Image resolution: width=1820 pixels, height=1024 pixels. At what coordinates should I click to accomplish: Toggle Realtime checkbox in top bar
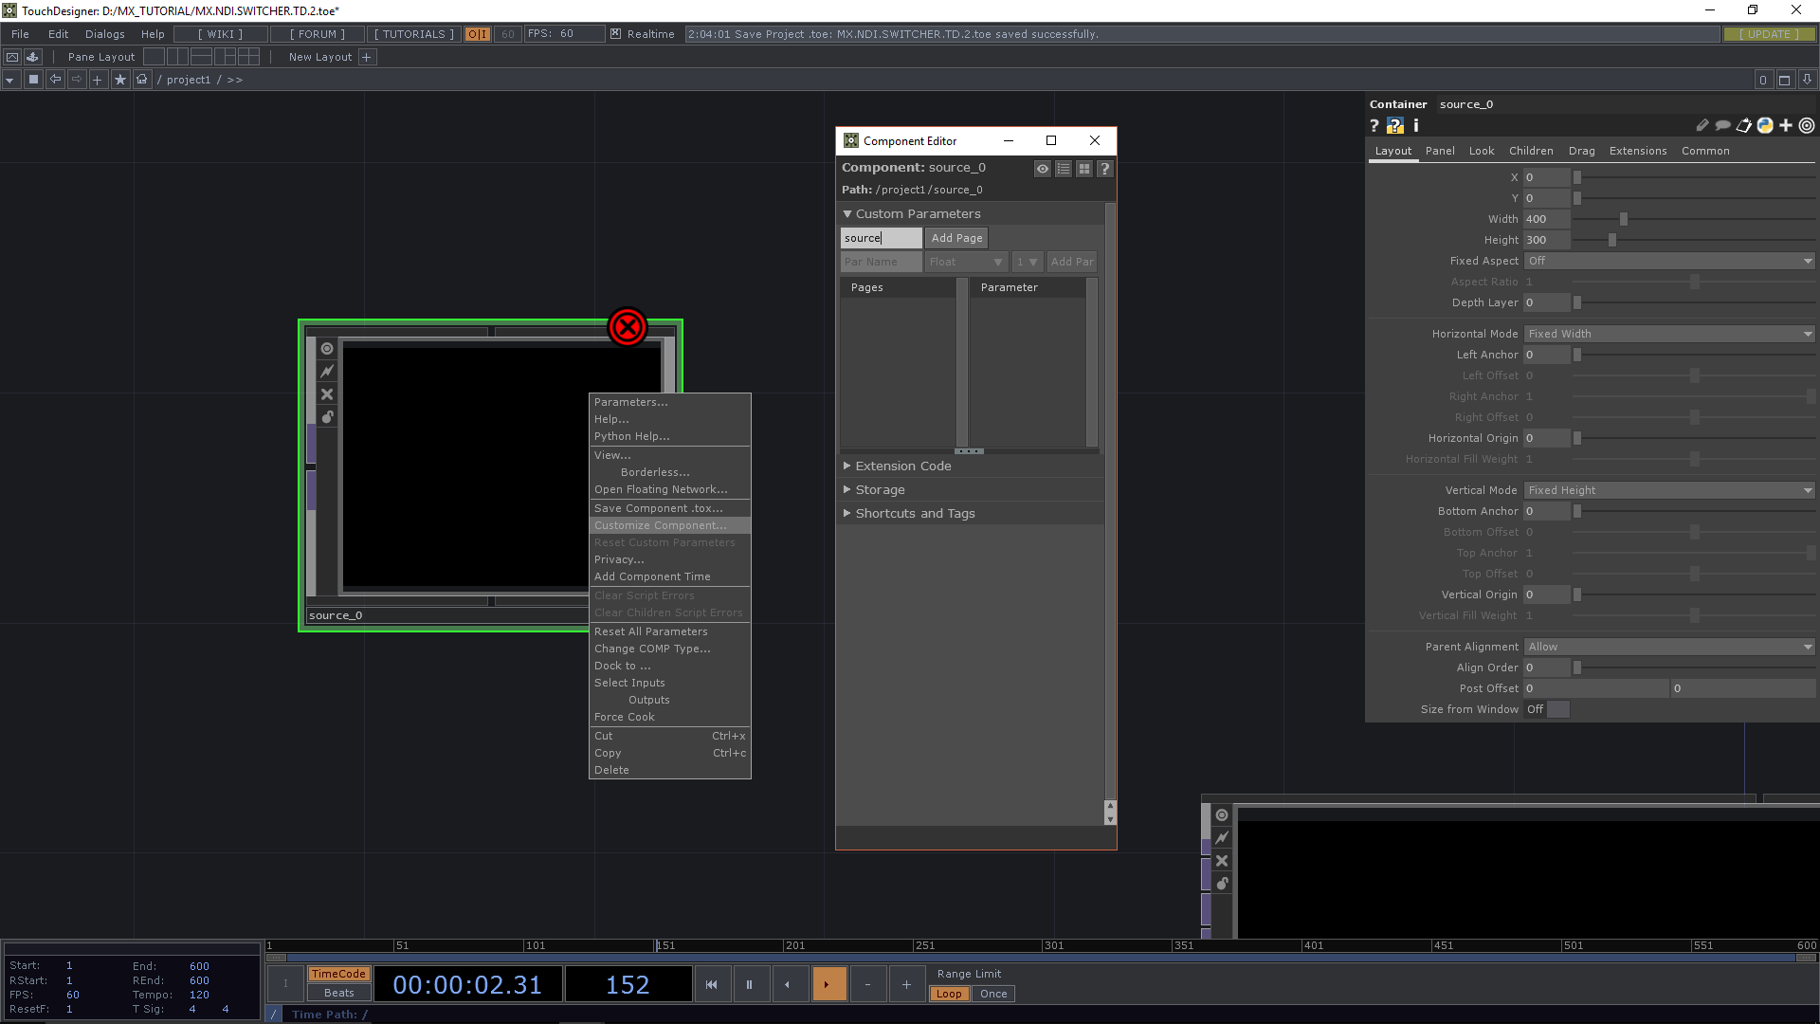pyautogui.click(x=616, y=34)
